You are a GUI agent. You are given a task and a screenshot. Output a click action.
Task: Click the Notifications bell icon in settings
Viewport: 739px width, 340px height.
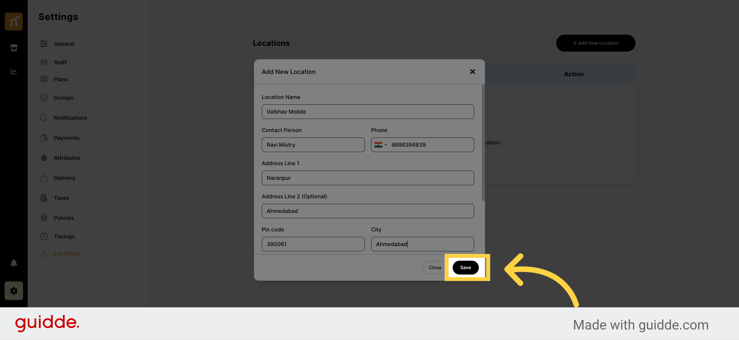(44, 117)
